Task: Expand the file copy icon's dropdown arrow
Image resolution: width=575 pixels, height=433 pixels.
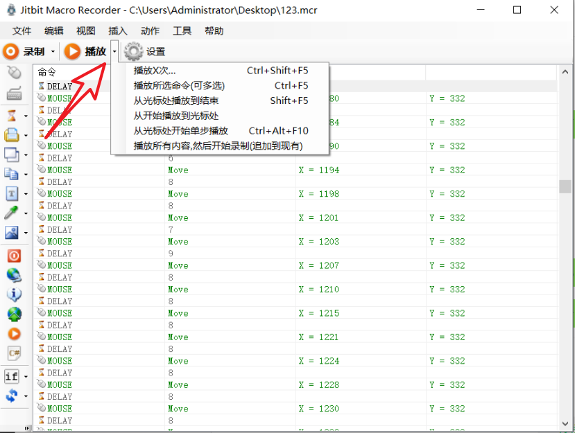Action: click(x=26, y=175)
